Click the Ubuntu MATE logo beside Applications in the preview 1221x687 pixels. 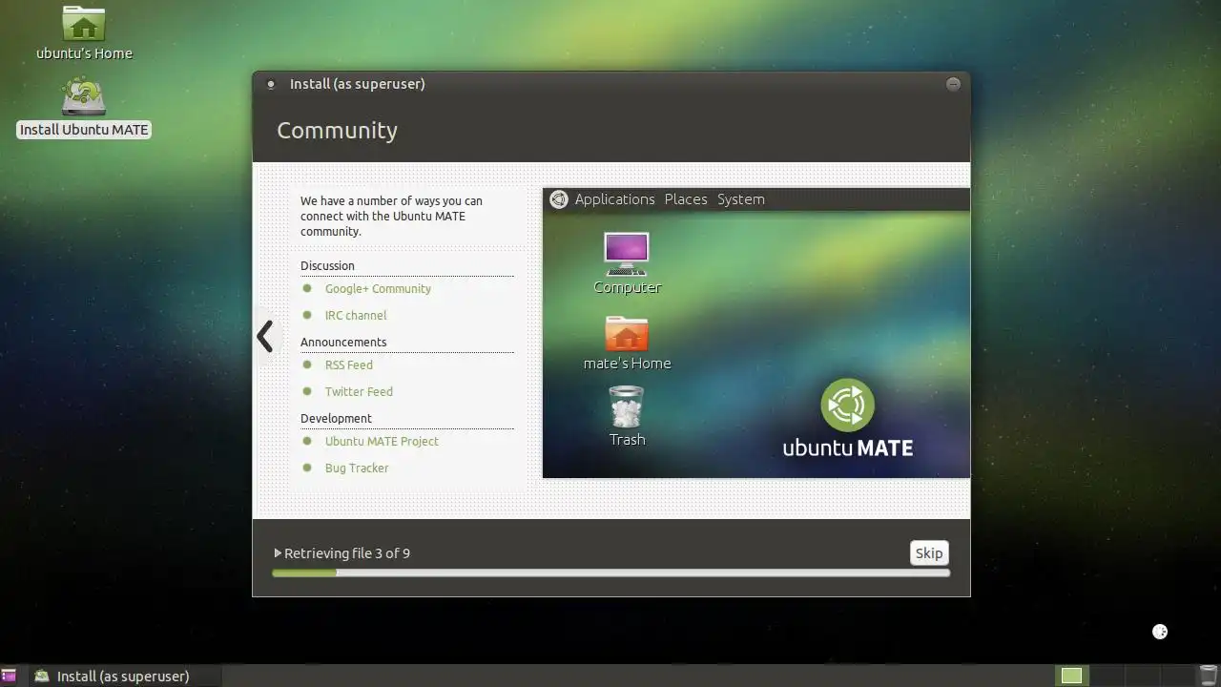coord(559,199)
